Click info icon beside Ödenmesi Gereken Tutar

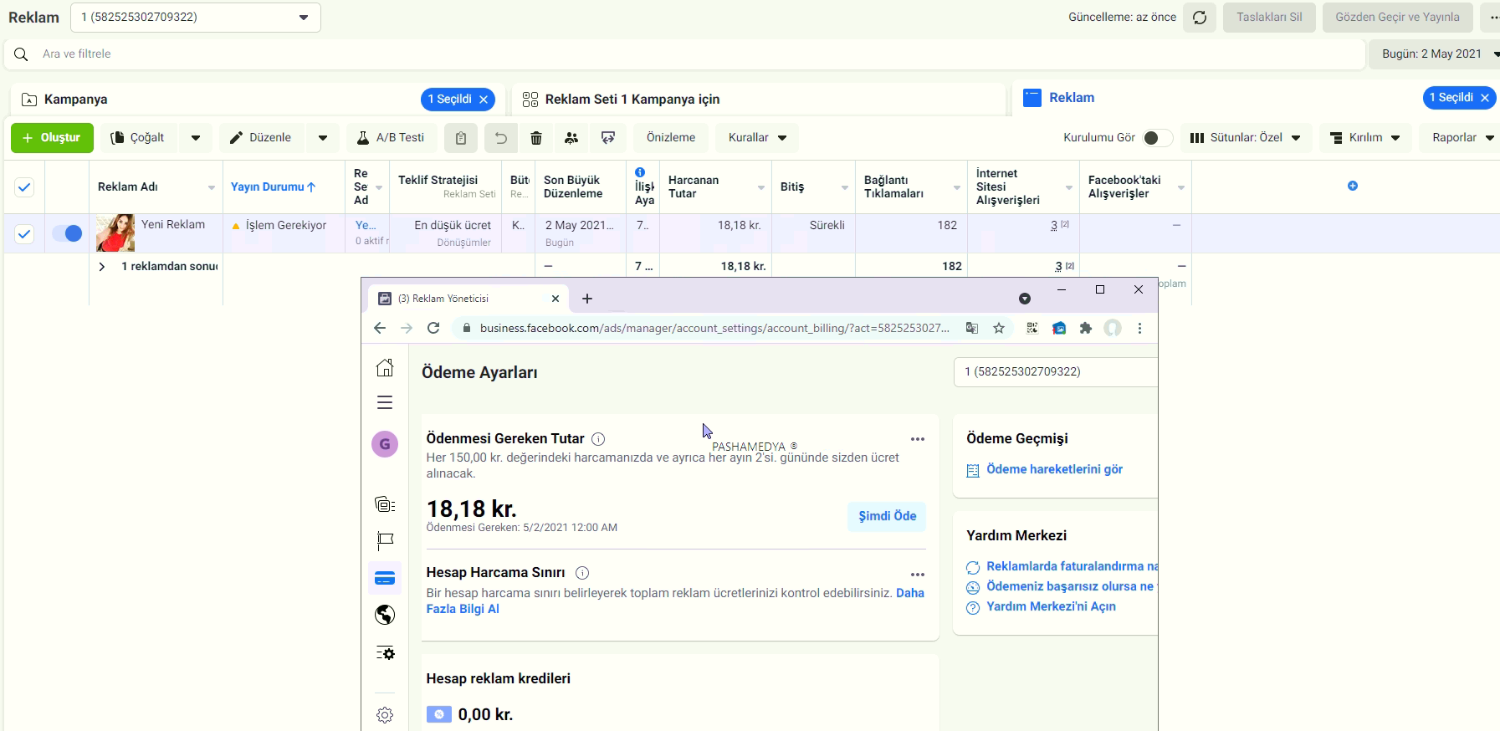click(598, 439)
